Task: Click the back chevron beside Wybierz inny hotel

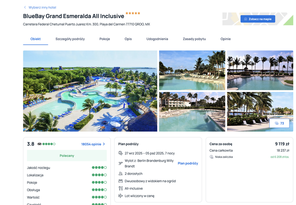Action: (25, 7)
